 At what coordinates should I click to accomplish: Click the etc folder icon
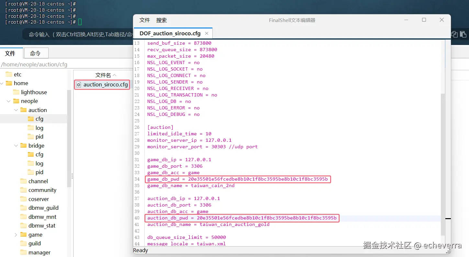tap(9, 74)
